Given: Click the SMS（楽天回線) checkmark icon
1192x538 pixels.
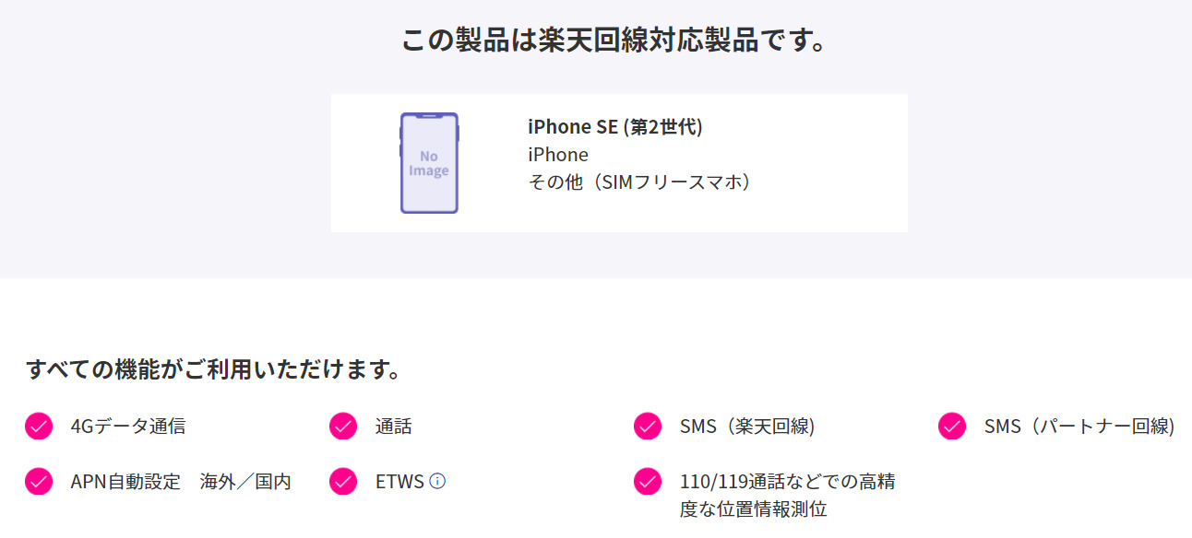Looking at the screenshot, I should [x=648, y=427].
